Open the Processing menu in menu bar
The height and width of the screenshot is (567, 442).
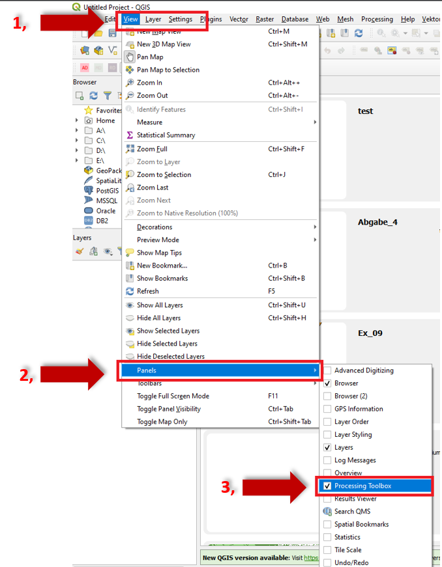click(377, 20)
